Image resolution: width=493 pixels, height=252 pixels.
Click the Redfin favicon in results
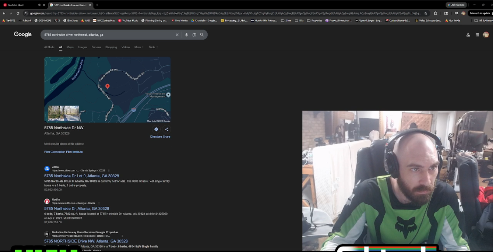[x=47, y=201]
